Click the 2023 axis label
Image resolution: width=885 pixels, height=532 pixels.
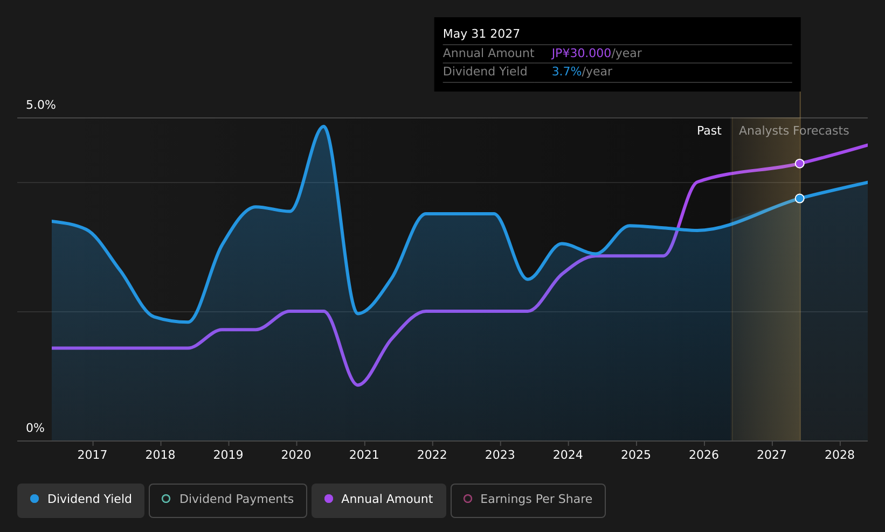tap(500, 455)
